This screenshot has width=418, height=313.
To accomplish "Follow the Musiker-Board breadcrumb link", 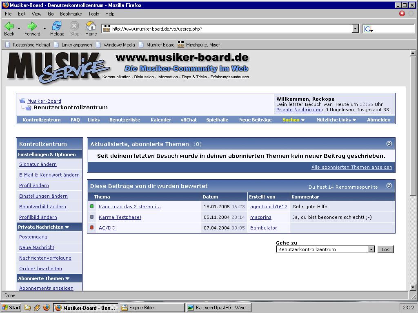I will pyautogui.click(x=44, y=101).
